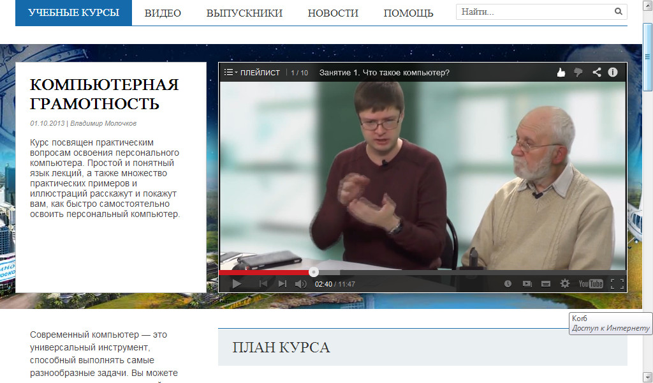Toggle subtitles with the CC icon
The height and width of the screenshot is (383, 653).
point(546,283)
